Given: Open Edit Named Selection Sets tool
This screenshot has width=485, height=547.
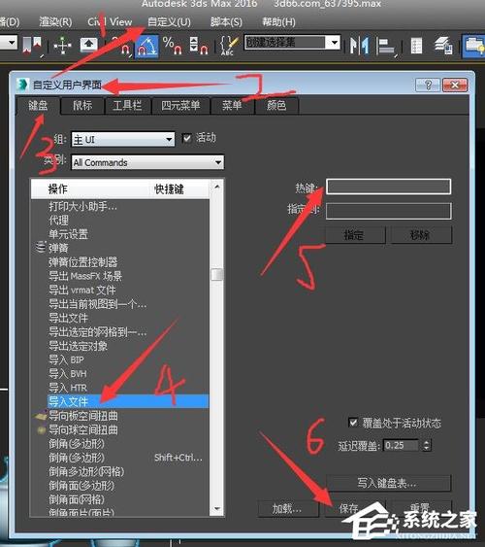Looking at the screenshot, I should pyautogui.click(x=229, y=46).
